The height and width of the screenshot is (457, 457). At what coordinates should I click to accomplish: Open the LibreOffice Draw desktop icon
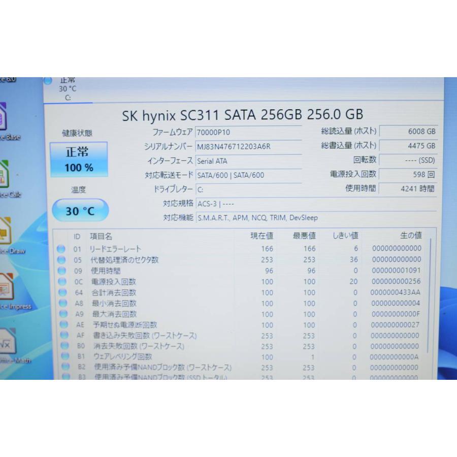point(5,234)
